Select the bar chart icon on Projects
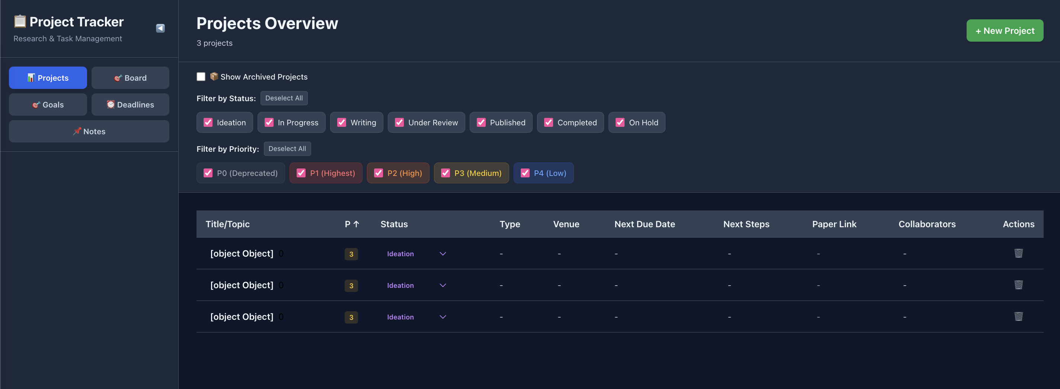The height and width of the screenshot is (389, 1060). 31,77
